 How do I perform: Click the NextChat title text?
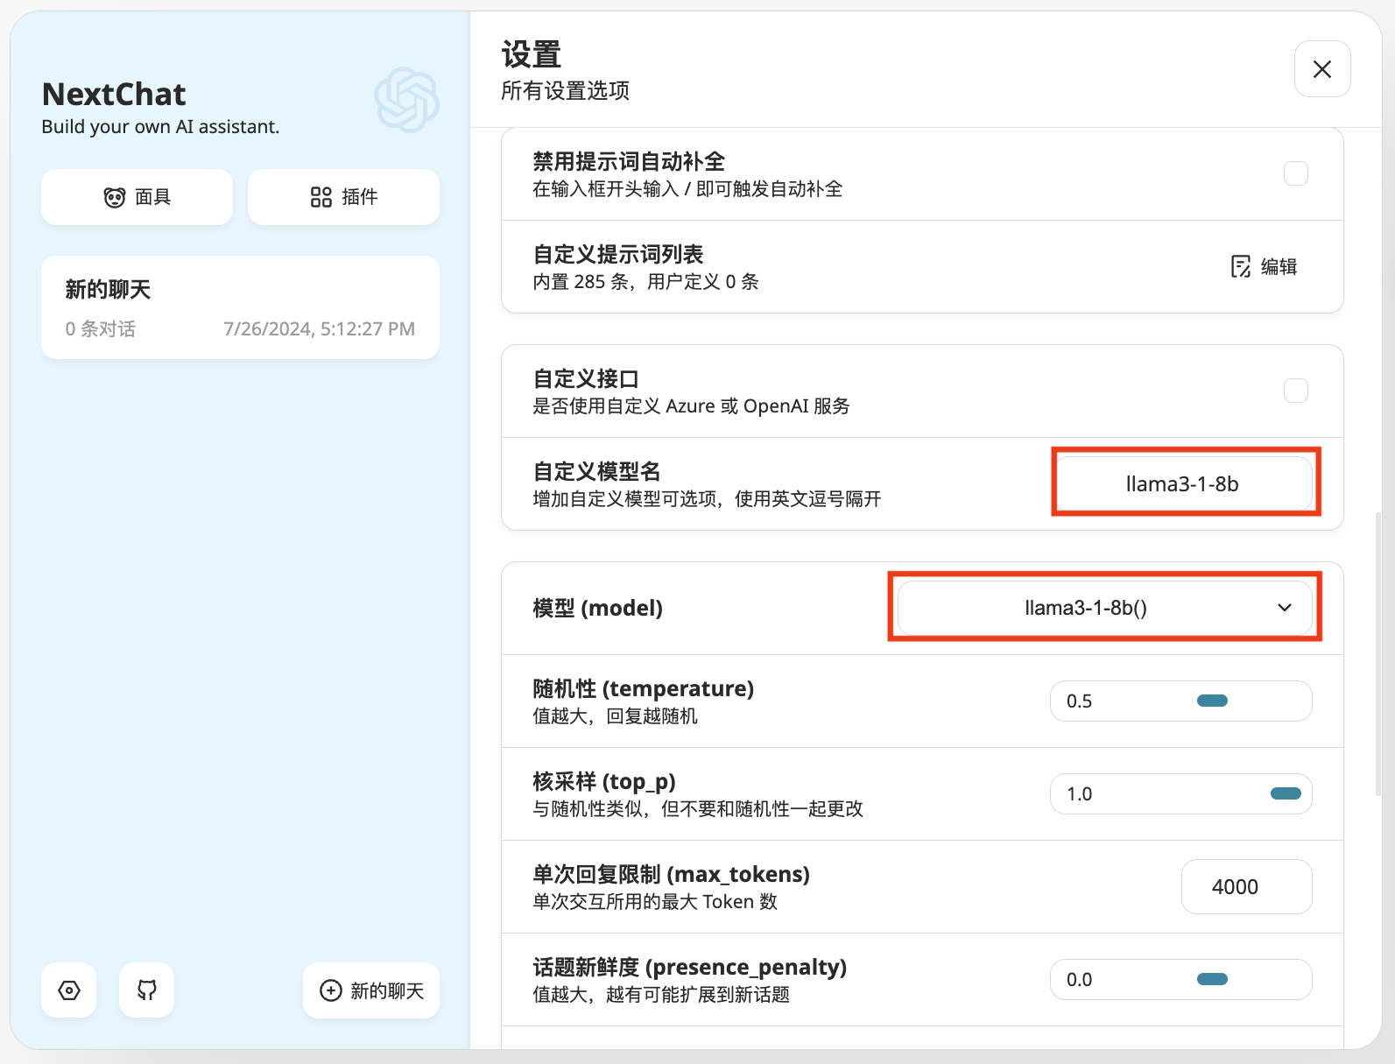coord(114,94)
